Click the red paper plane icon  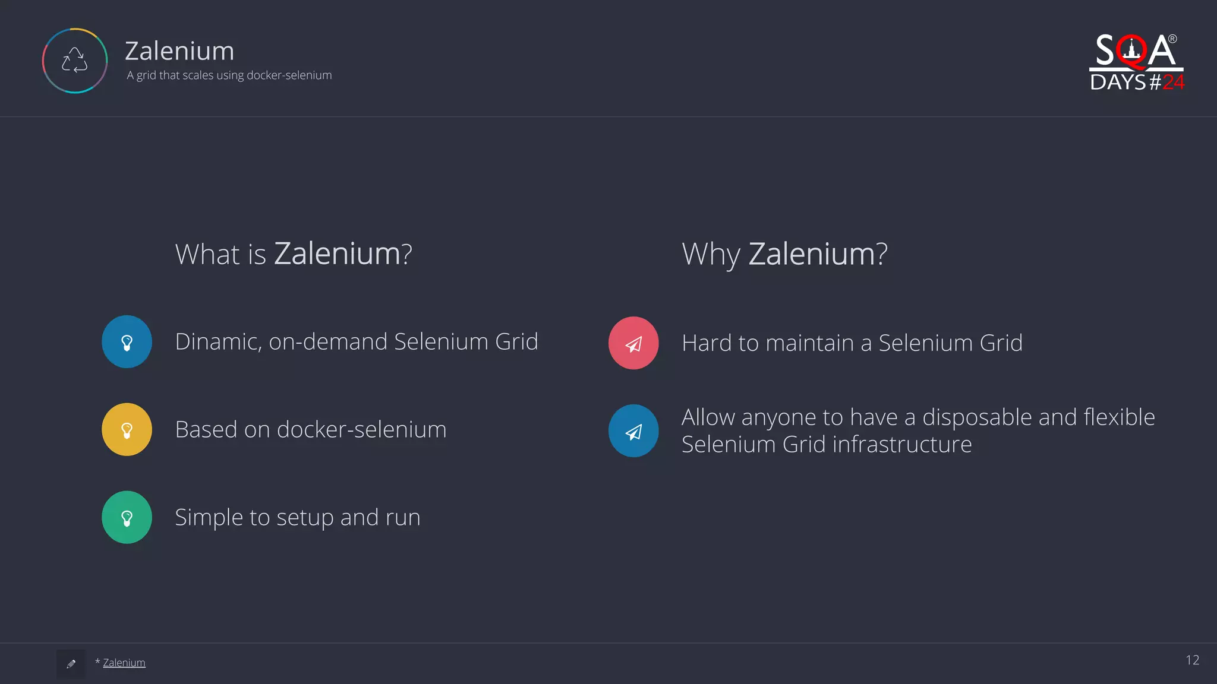coord(633,343)
